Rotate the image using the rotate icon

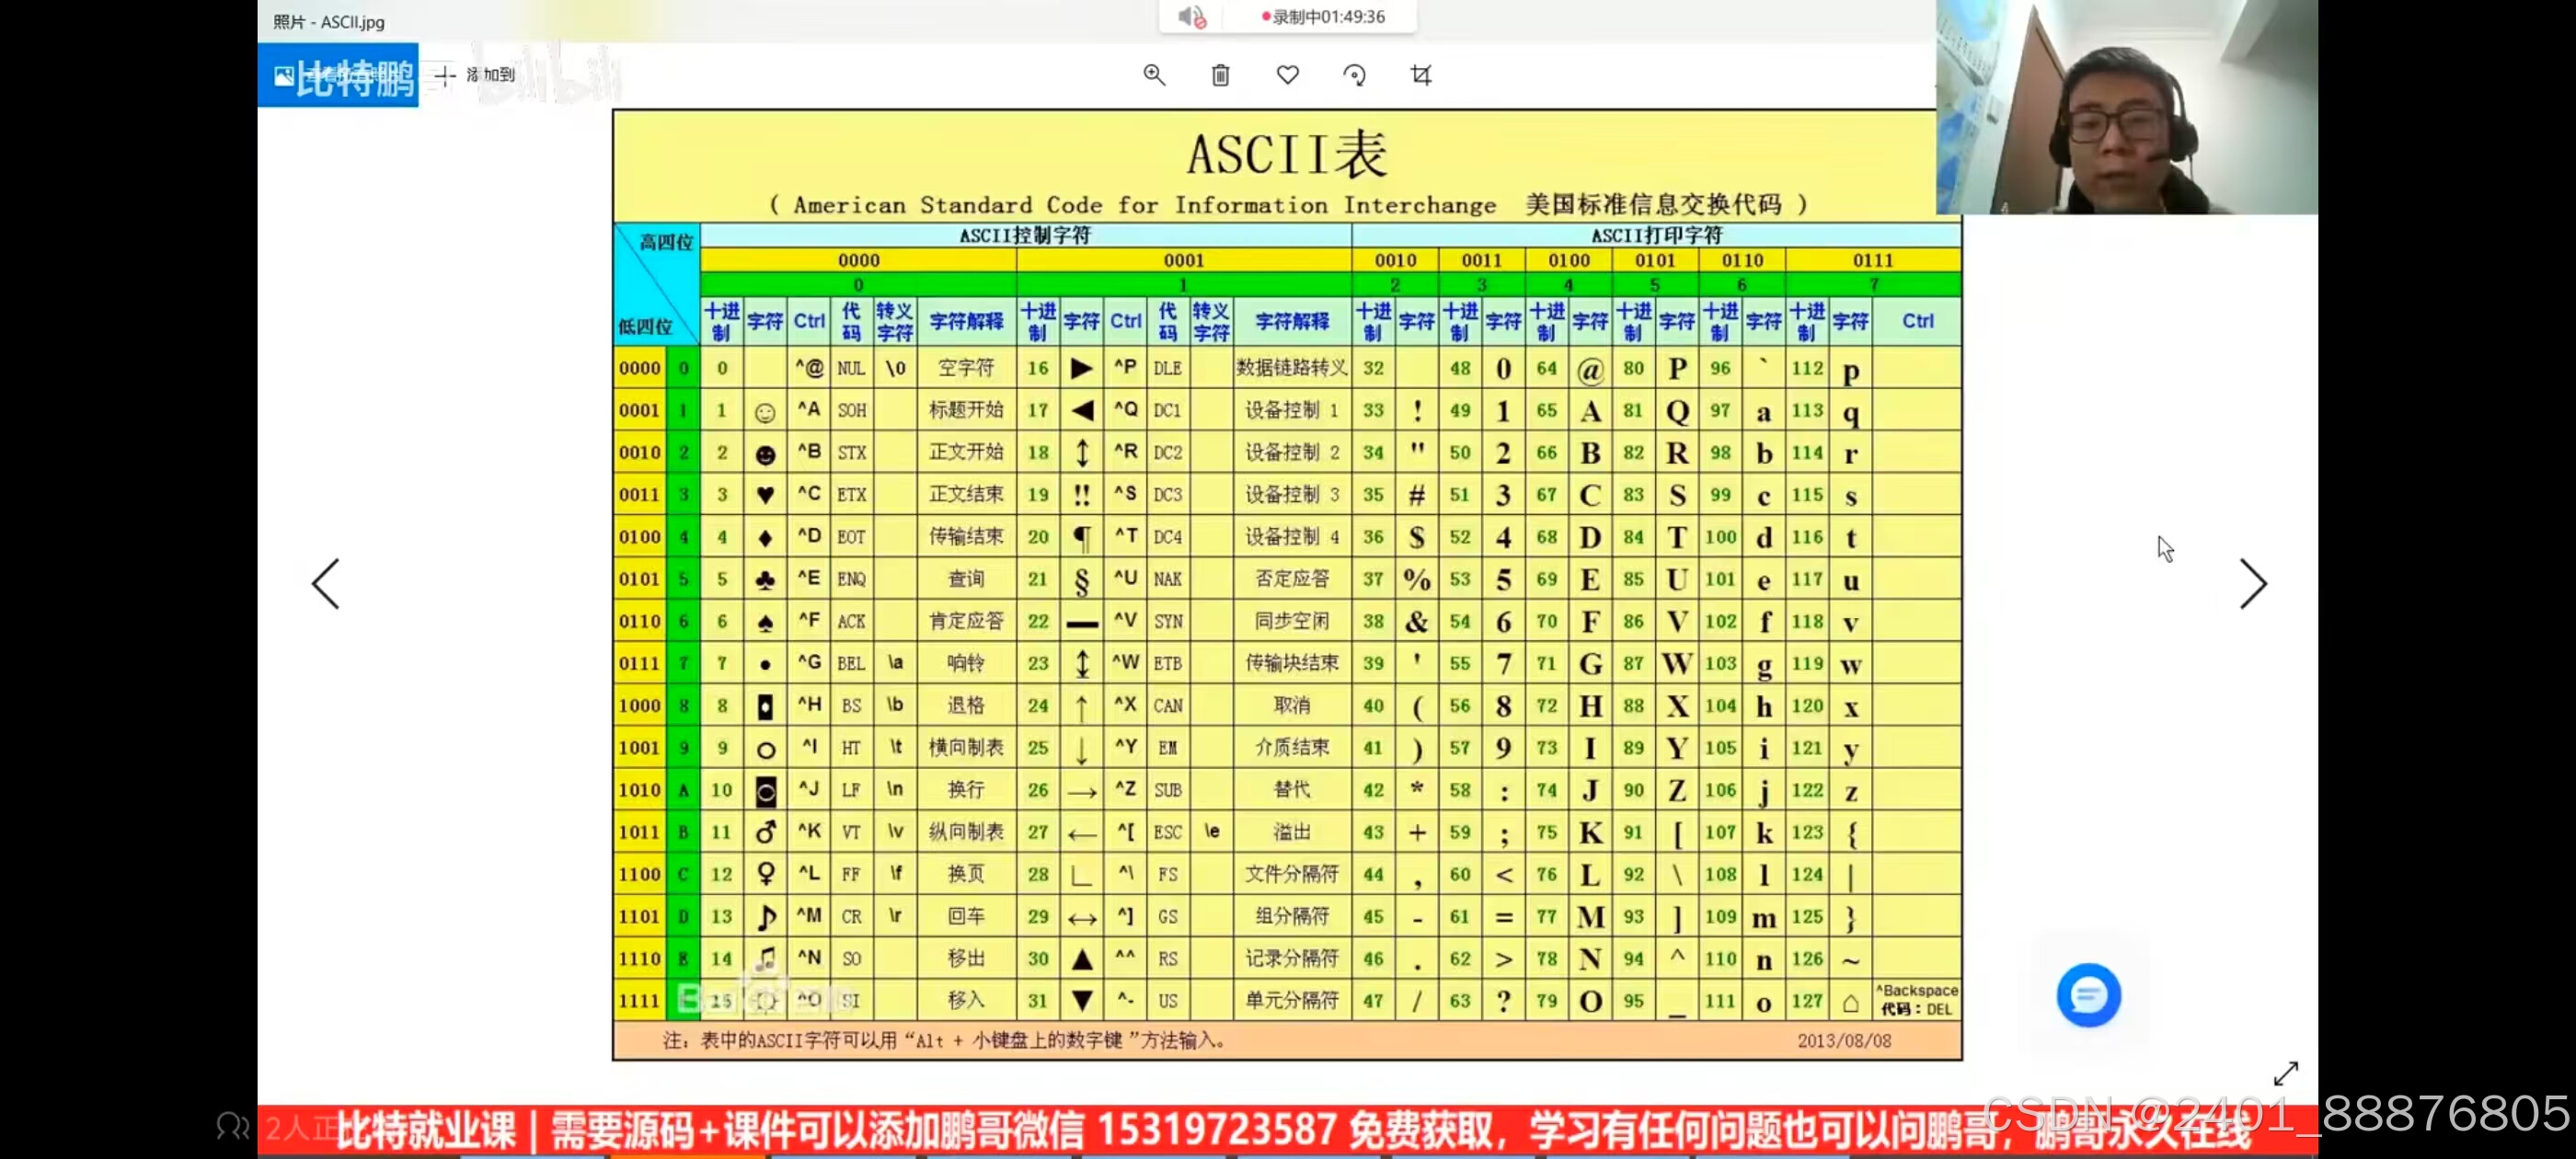[x=1354, y=75]
